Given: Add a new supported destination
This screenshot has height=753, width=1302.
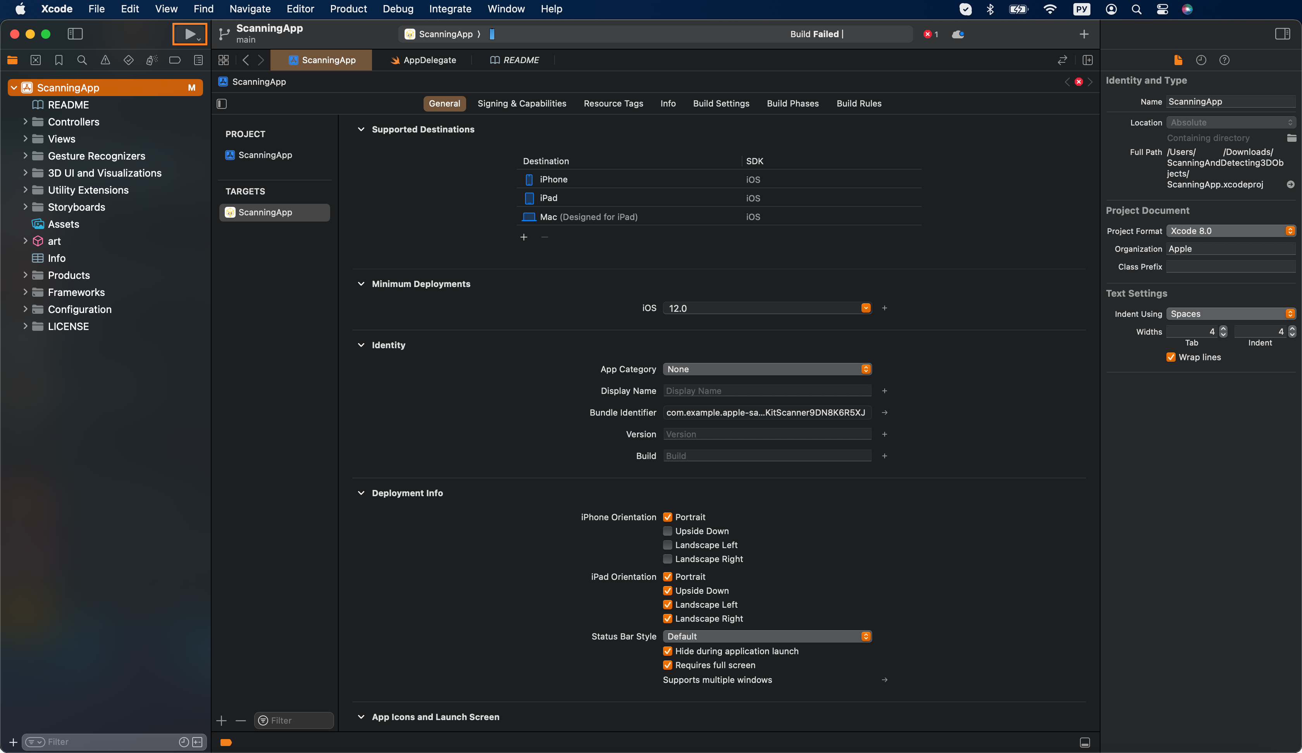Looking at the screenshot, I should [524, 237].
